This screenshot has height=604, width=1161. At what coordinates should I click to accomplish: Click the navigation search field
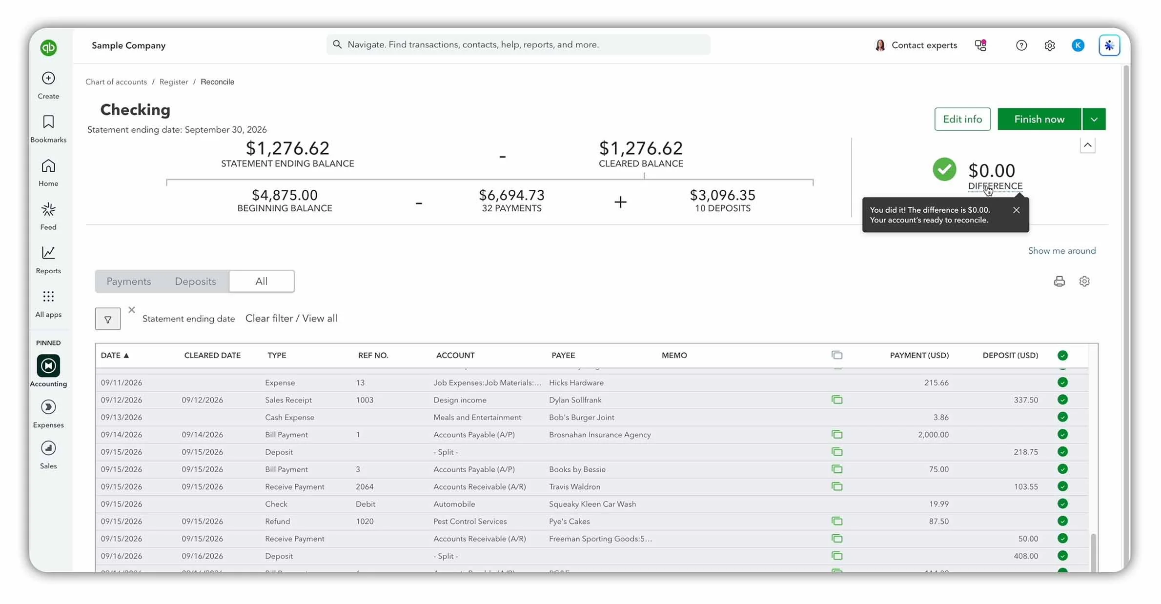point(518,44)
